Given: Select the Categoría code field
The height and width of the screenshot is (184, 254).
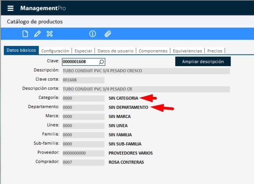Looking at the screenshot, I should point(83,98).
